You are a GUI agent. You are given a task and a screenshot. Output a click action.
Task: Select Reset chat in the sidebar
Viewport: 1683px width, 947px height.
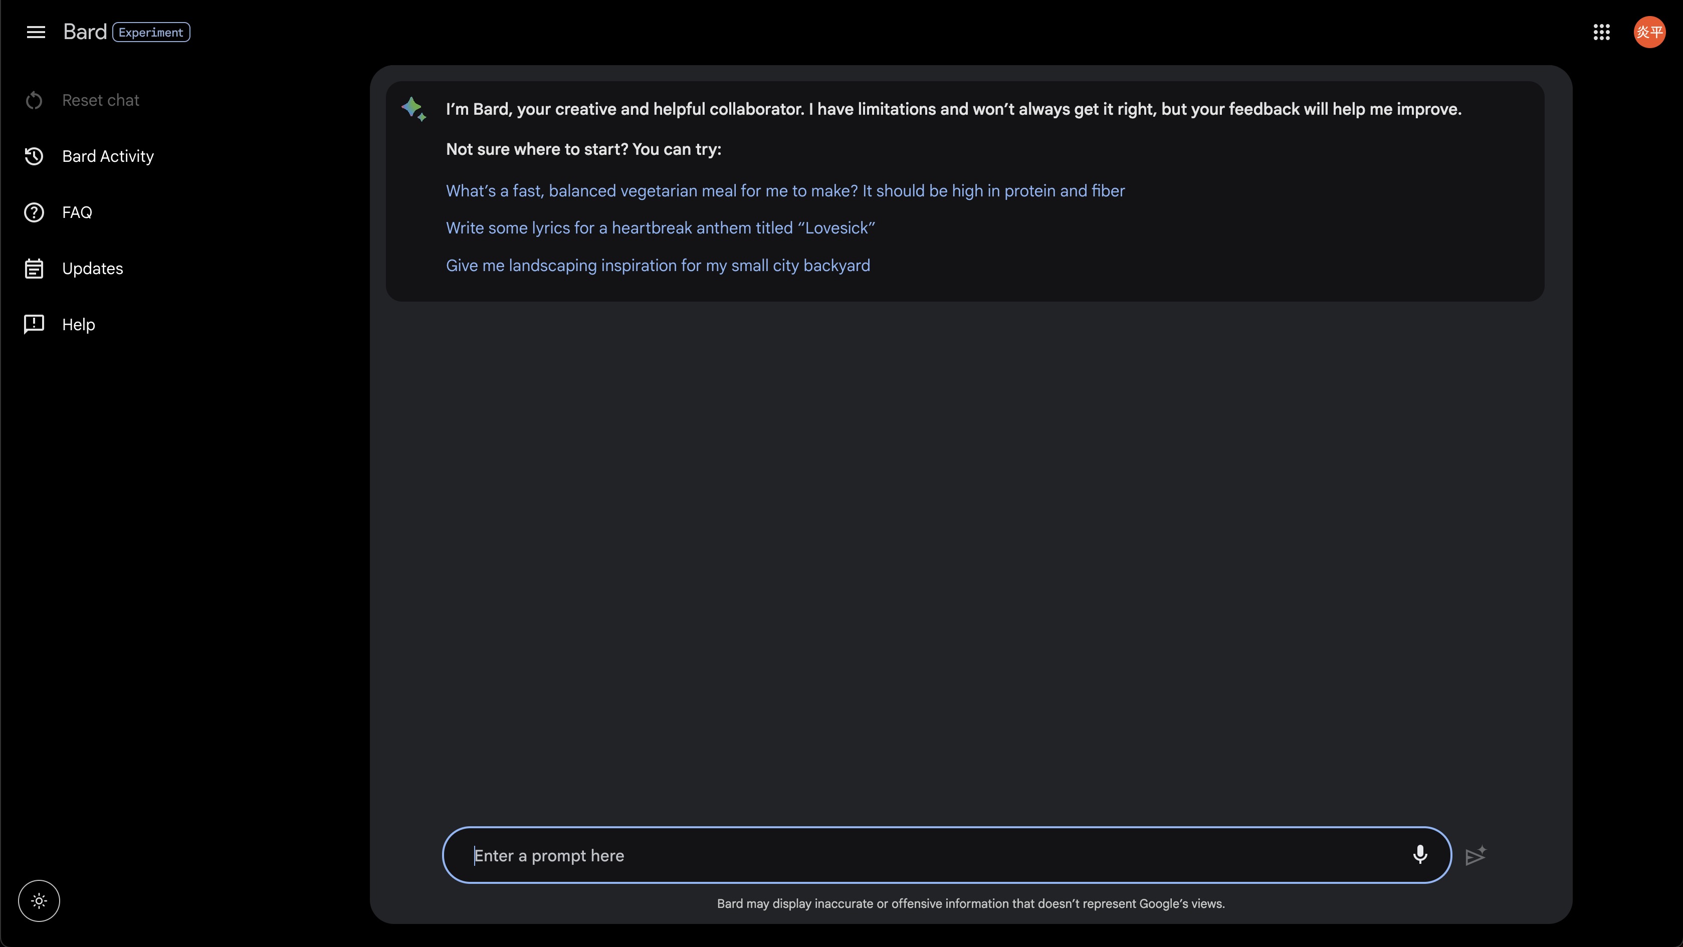click(x=101, y=100)
